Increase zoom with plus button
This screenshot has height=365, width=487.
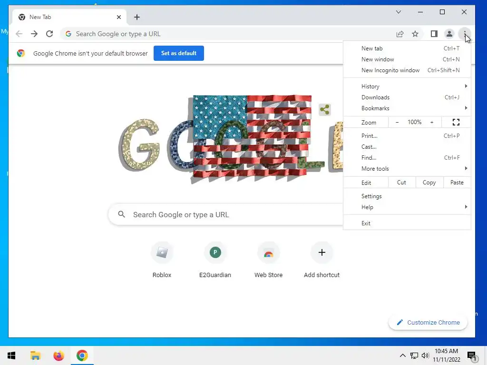pyautogui.click(x=432, y=122)
